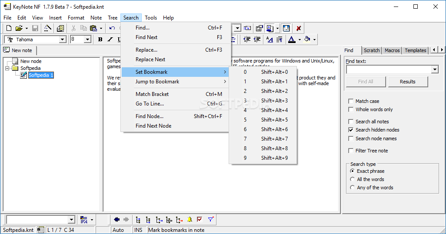Enable the Whole words only checkbox
Screen dimensions: 446x234
[x=351, y=109]
